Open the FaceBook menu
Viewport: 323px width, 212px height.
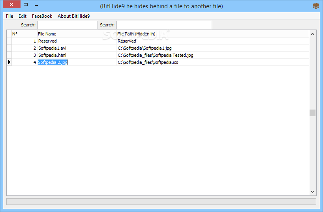coord(42,16)
